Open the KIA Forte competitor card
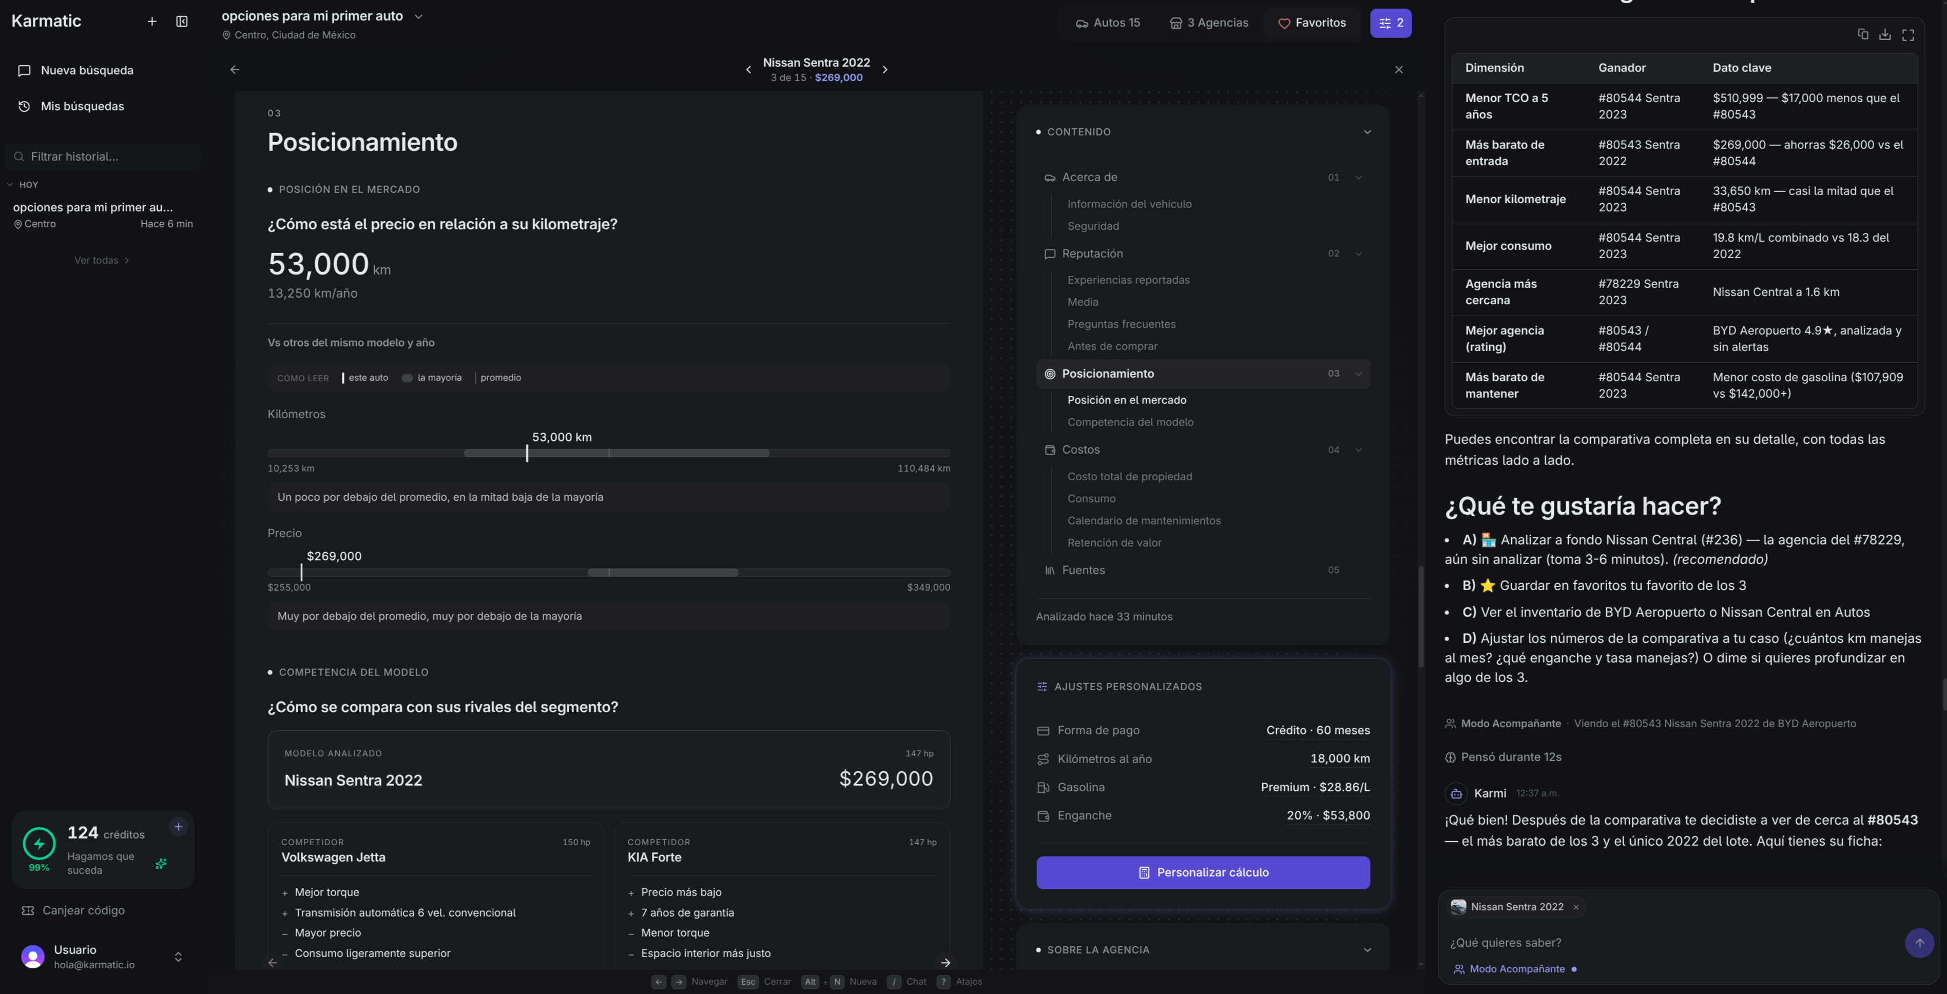Viewport: 1947px width, 994px height. 782,896
